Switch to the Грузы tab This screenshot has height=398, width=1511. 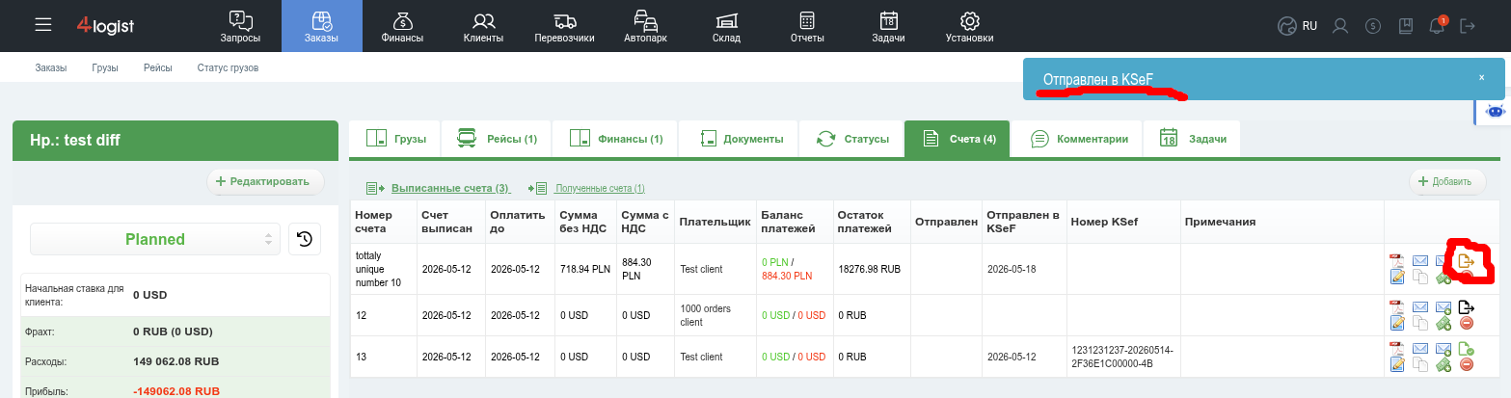pyautogui.click(x=396, y=139)
